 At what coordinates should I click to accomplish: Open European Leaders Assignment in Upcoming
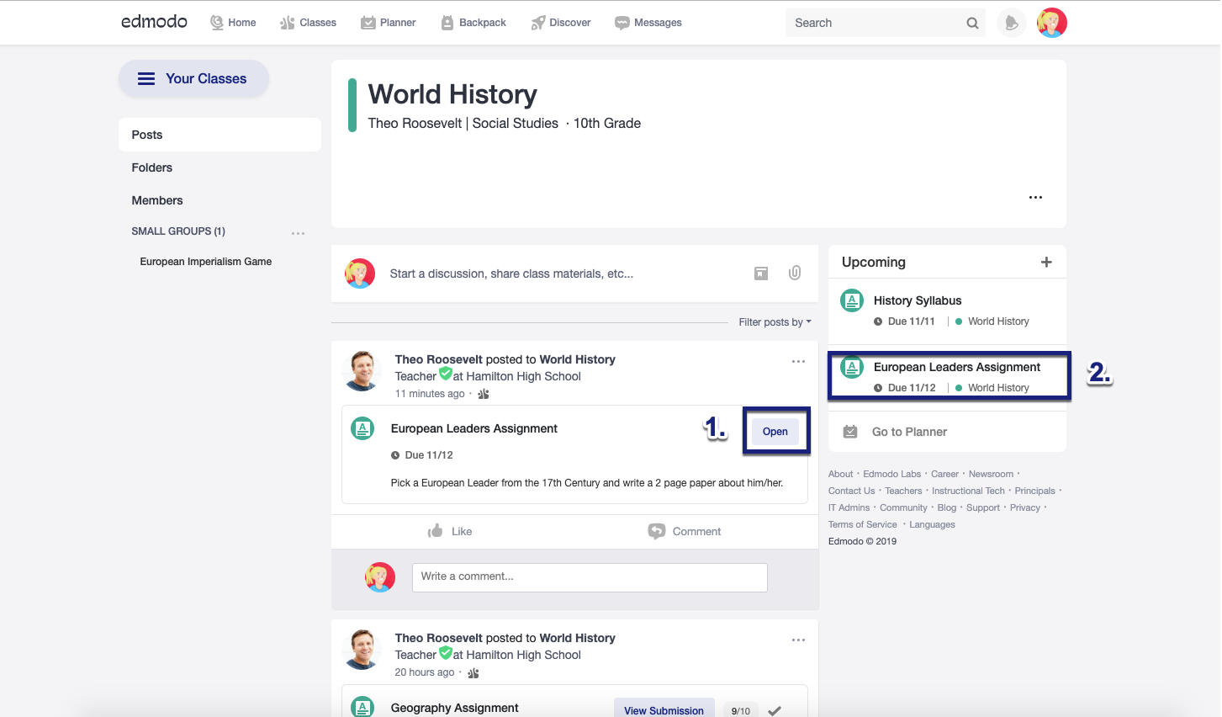pos(957,367)
